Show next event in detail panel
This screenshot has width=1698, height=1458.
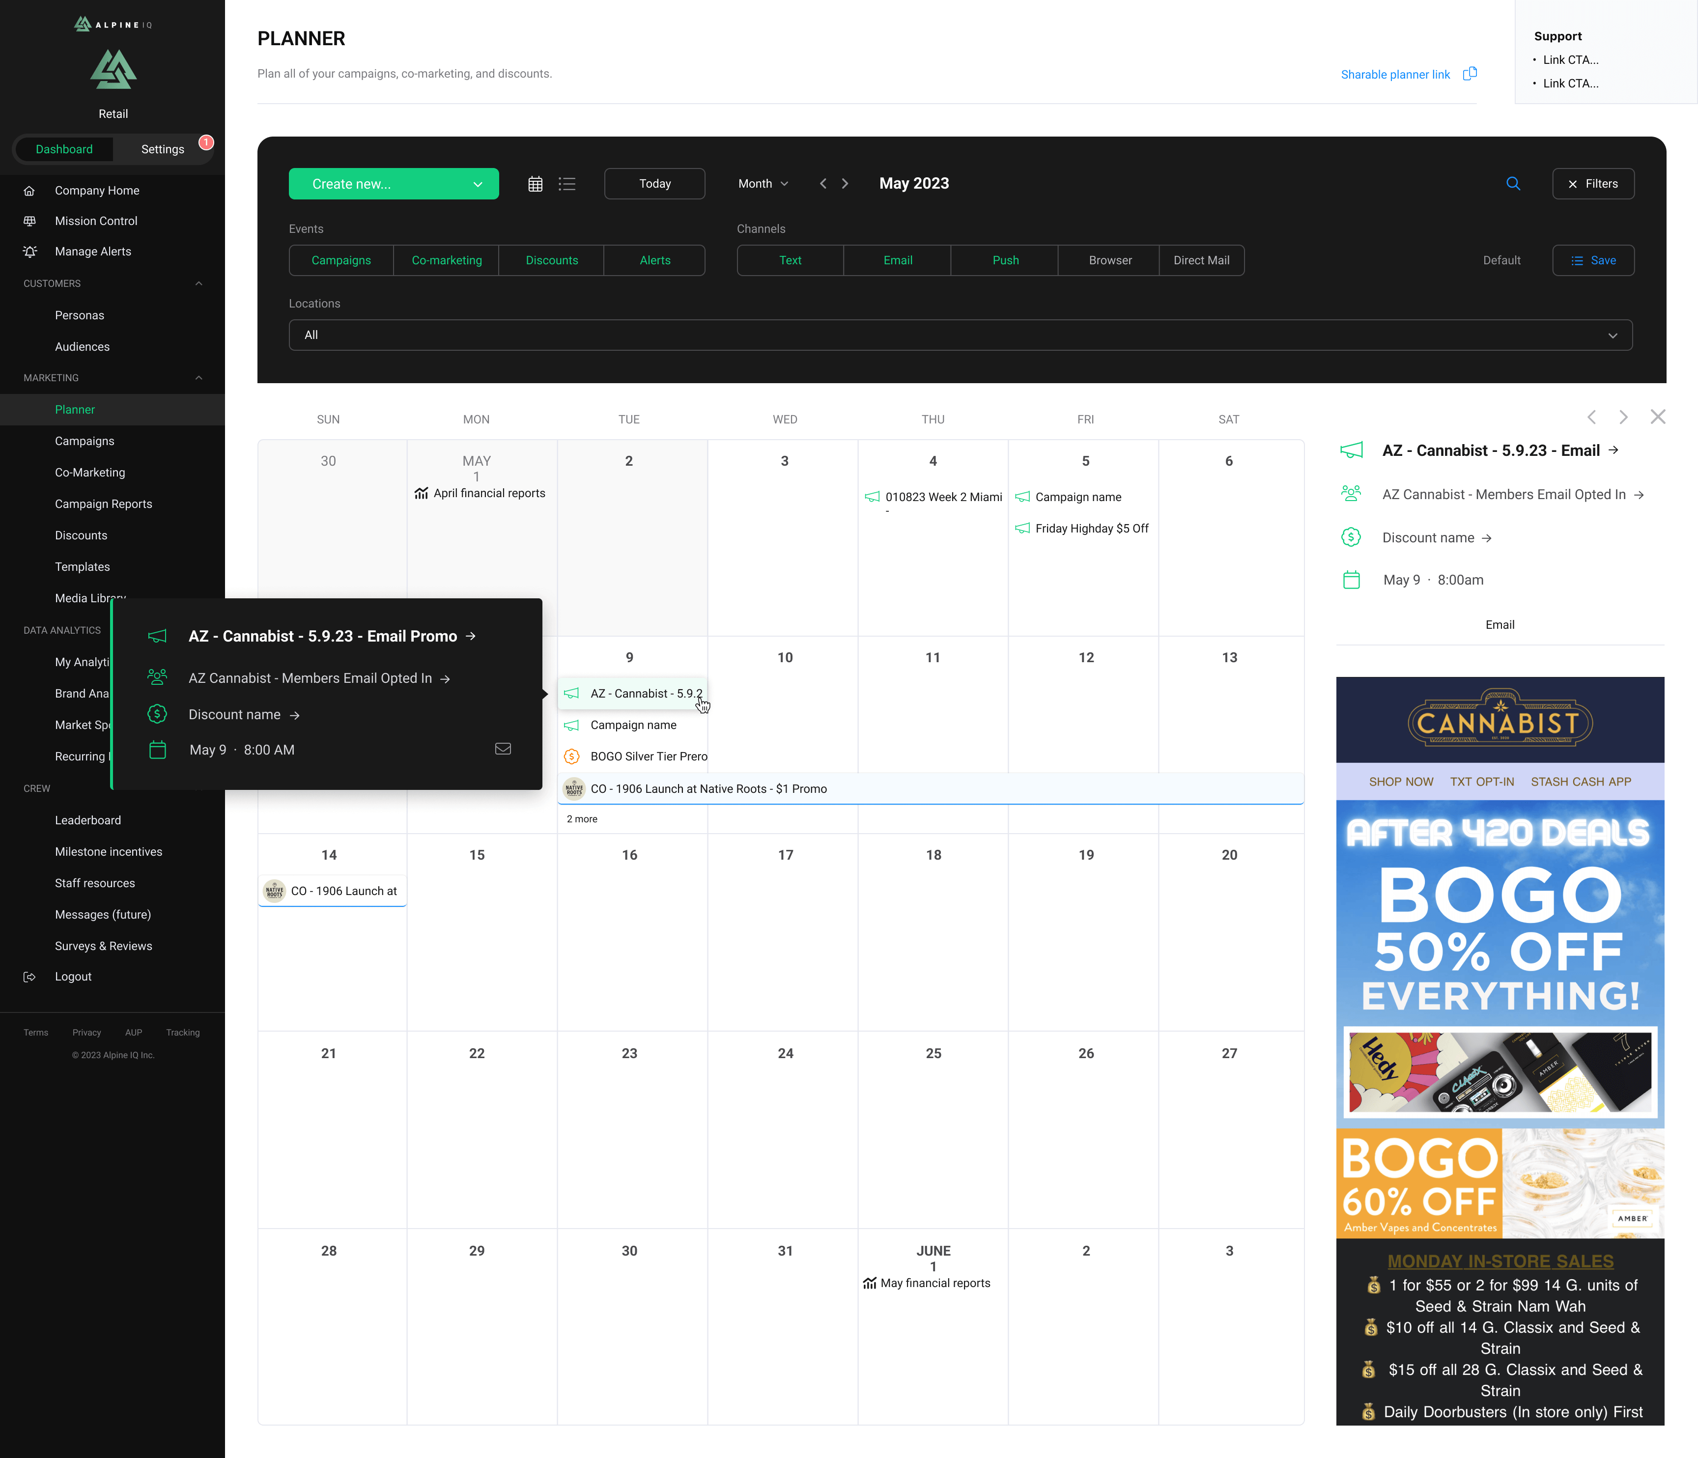click(1623, 417)
